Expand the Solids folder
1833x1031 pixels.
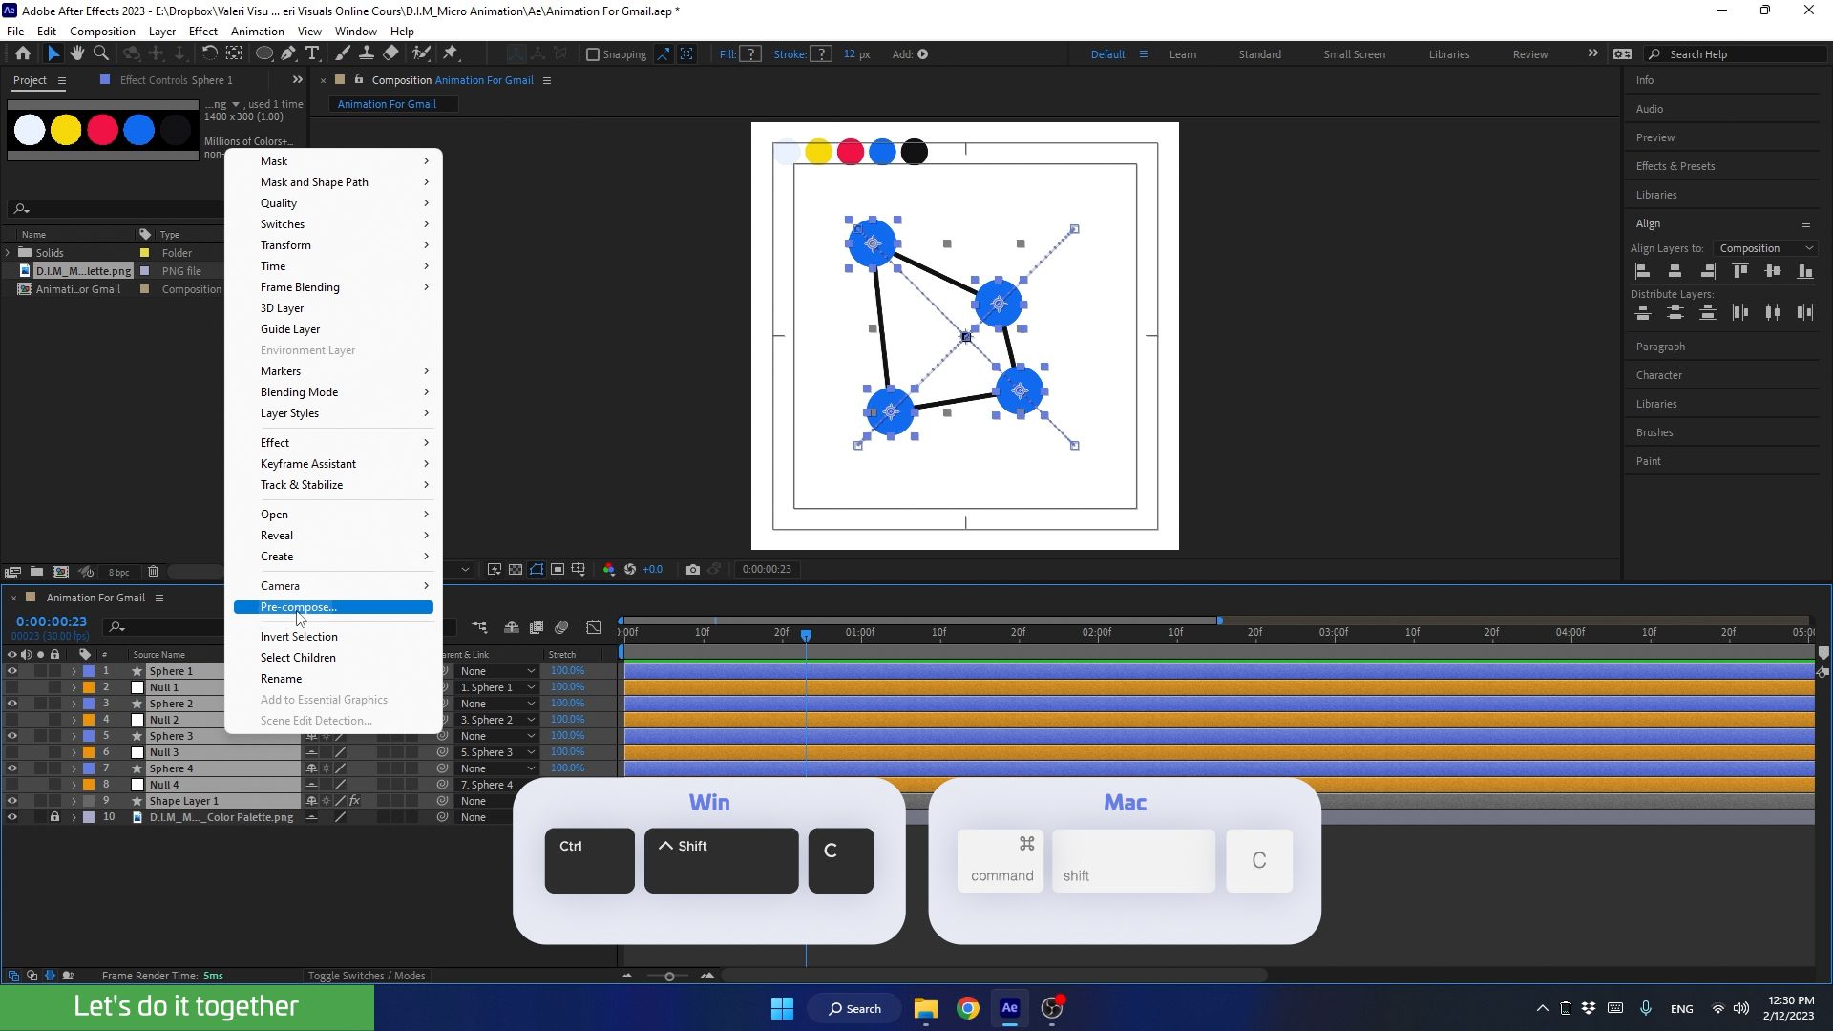click(9, 253)
